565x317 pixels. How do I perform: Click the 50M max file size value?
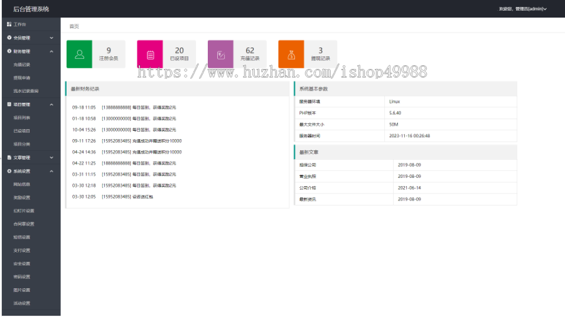(x=394, y=124)
